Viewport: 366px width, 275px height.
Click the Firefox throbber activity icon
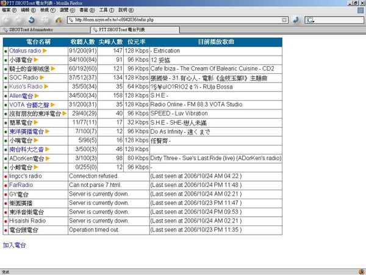pyautogui.click(x=361, y=10)
